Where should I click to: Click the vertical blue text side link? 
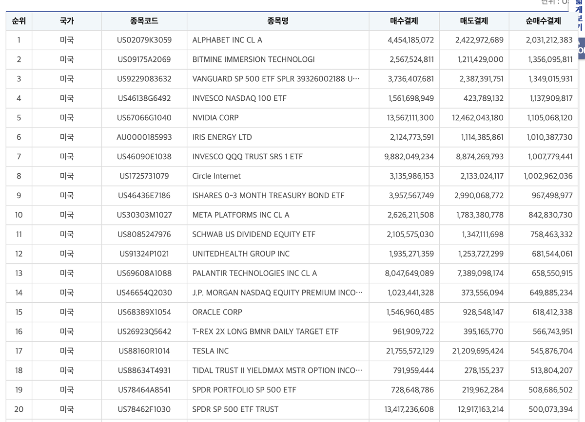tap(580, 17)
